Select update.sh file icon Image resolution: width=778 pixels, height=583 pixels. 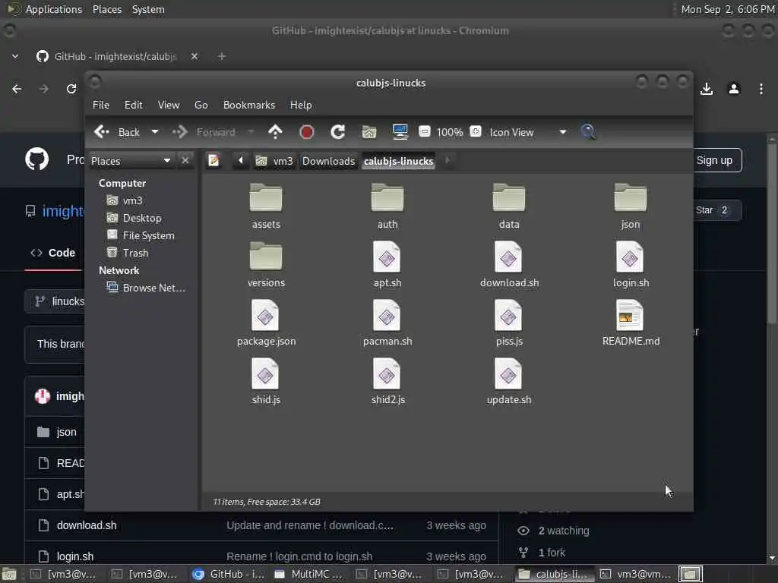pos(508,373)
